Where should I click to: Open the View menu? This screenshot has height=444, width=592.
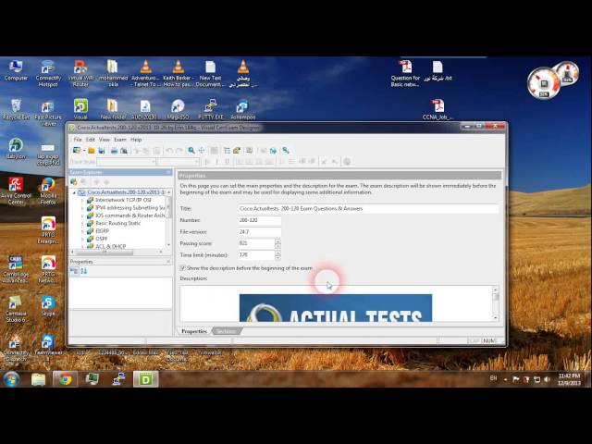coord(105,140)
